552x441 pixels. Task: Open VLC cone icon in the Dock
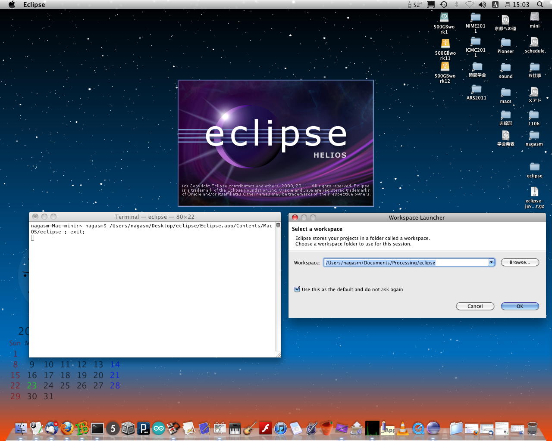402,429
